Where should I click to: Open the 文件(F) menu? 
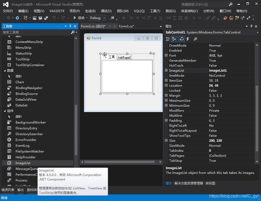(8, 11)
